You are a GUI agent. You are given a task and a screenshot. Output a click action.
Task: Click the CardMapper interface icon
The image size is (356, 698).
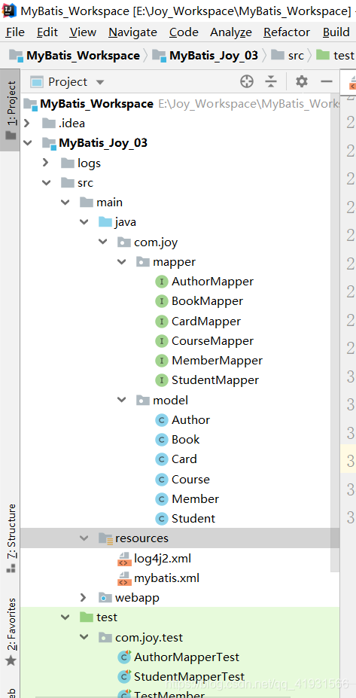pyautogui.click(x=161, y=321)
